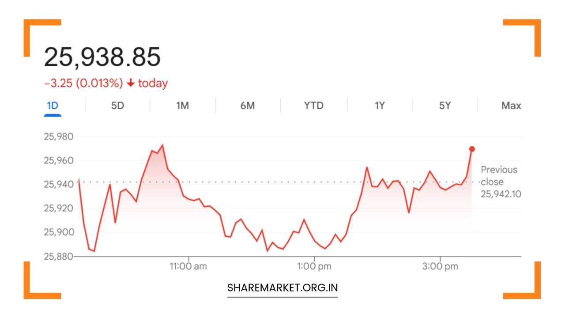Switch to the 5D tab
This screenshot has width=565, height=318.
click(117, 106)
